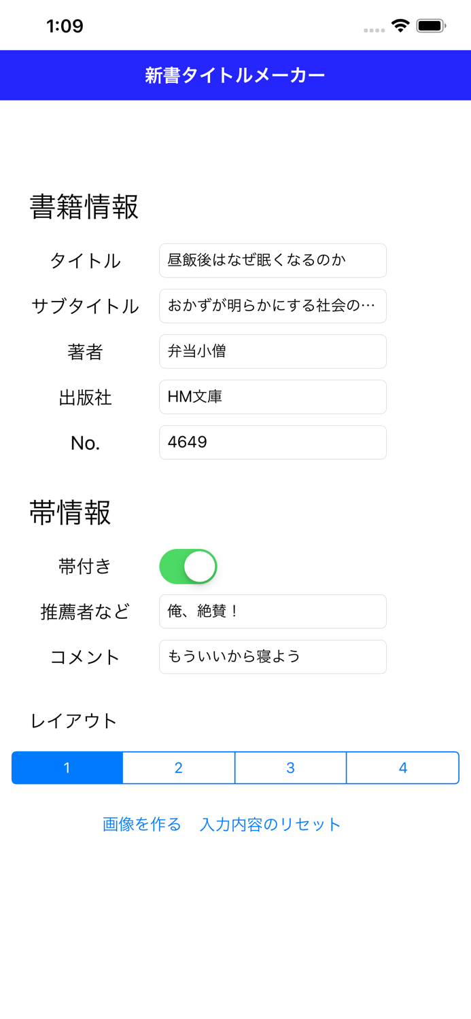
Task: Click the コメント field saying もういいから寝よう
Action: (272, 656)
